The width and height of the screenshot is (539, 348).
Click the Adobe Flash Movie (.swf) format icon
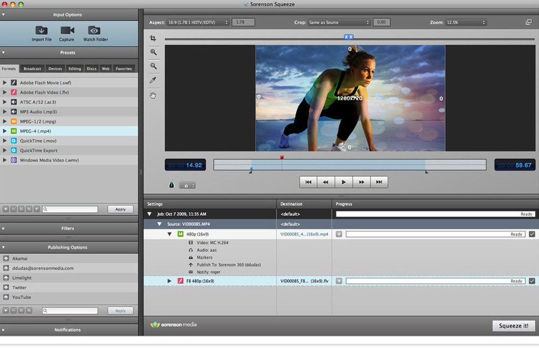14,83
